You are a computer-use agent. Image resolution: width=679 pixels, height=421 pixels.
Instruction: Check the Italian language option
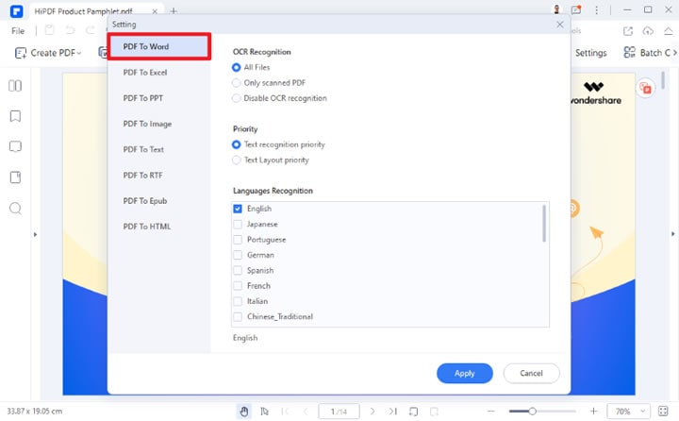[x=238, y=301]
